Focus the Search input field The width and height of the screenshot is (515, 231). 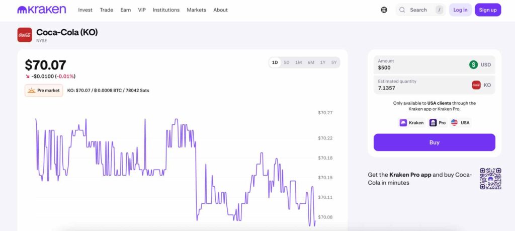click(x=420, y=10)
